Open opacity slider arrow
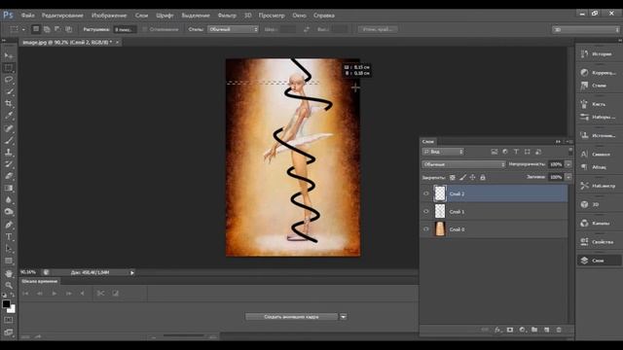The image size is (623, 350). tap(568, 164)
